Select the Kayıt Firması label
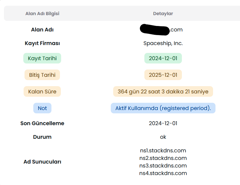The width and height of the screenshot is (240, 185). 42,43
